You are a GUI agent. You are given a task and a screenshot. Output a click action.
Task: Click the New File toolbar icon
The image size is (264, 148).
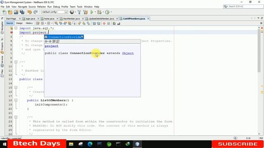(x=5, y=12)
